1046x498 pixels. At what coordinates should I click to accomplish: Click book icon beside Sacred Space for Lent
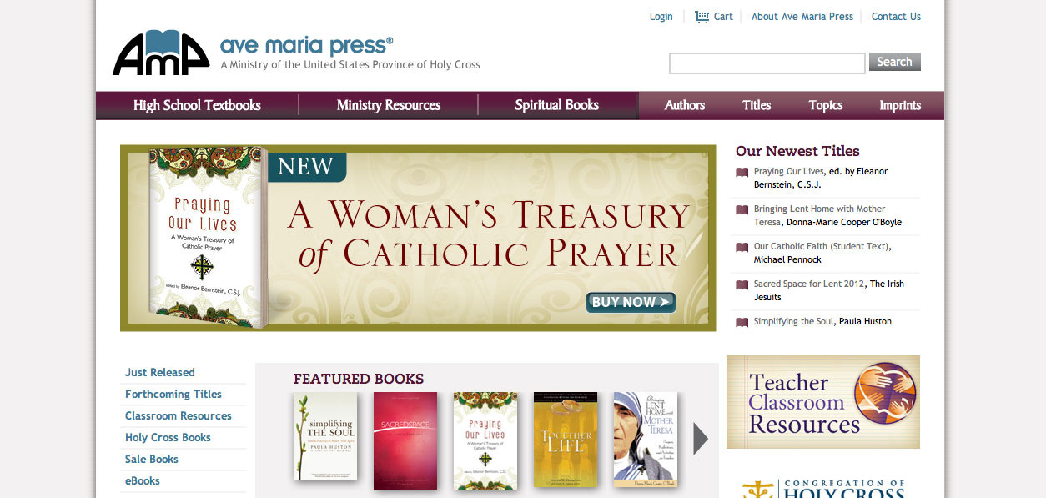[742, 284]
